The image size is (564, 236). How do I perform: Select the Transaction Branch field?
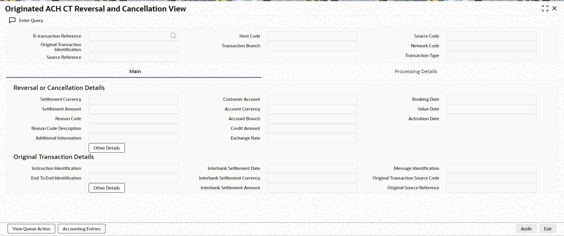pyautogui.click(x=313, y=46)
